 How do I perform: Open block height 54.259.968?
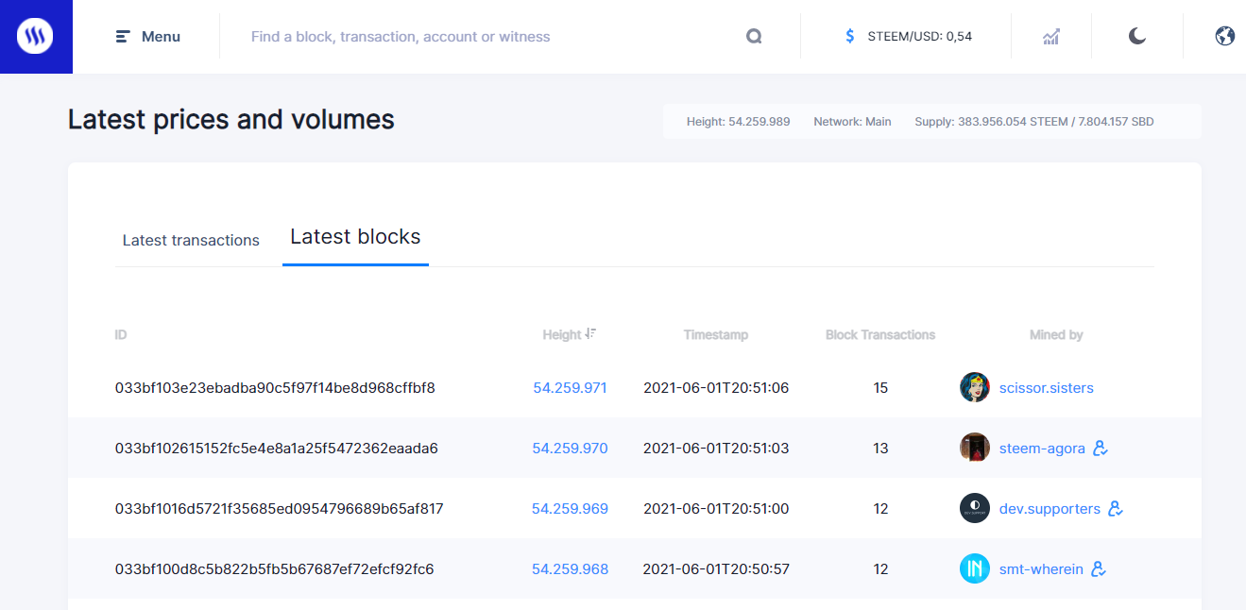click(x=570, y=569)
